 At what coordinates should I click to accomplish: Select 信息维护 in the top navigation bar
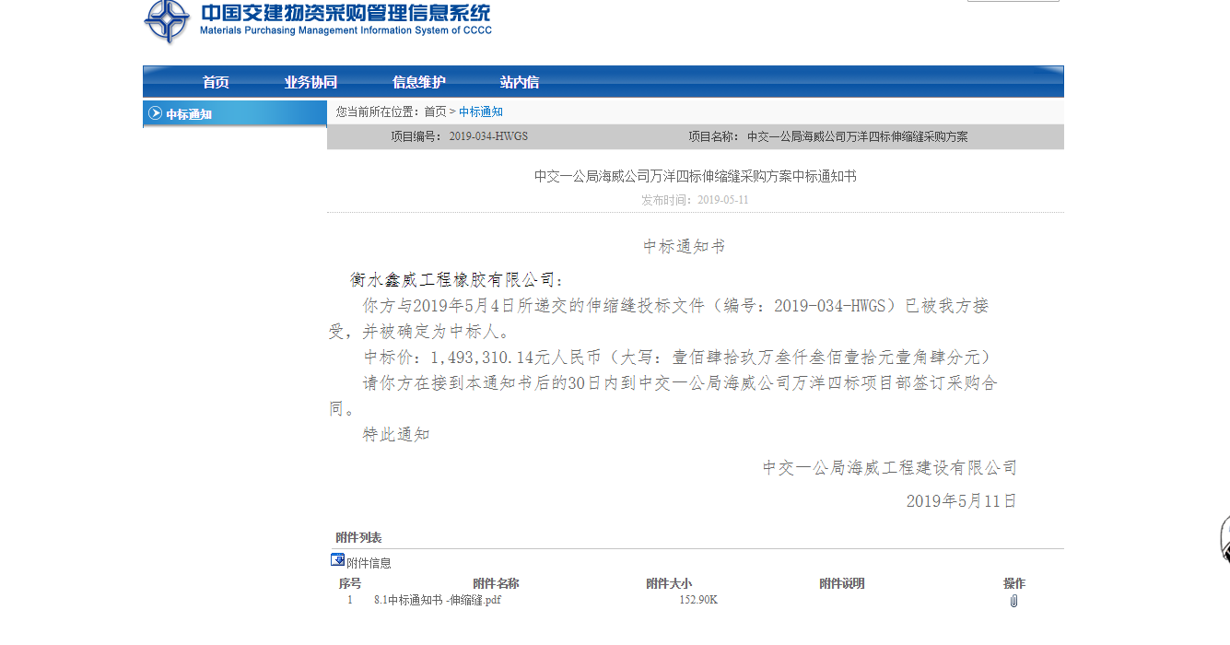click(418, 82)
